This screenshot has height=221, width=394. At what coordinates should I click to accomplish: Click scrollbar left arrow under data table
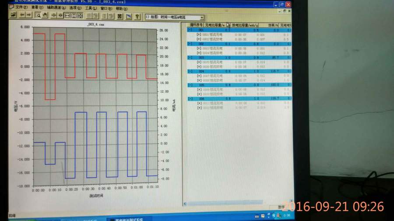[185, 204]
